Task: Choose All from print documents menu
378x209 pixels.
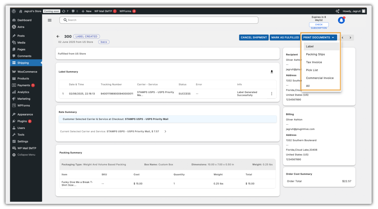Action: click(x=321, y=86)
